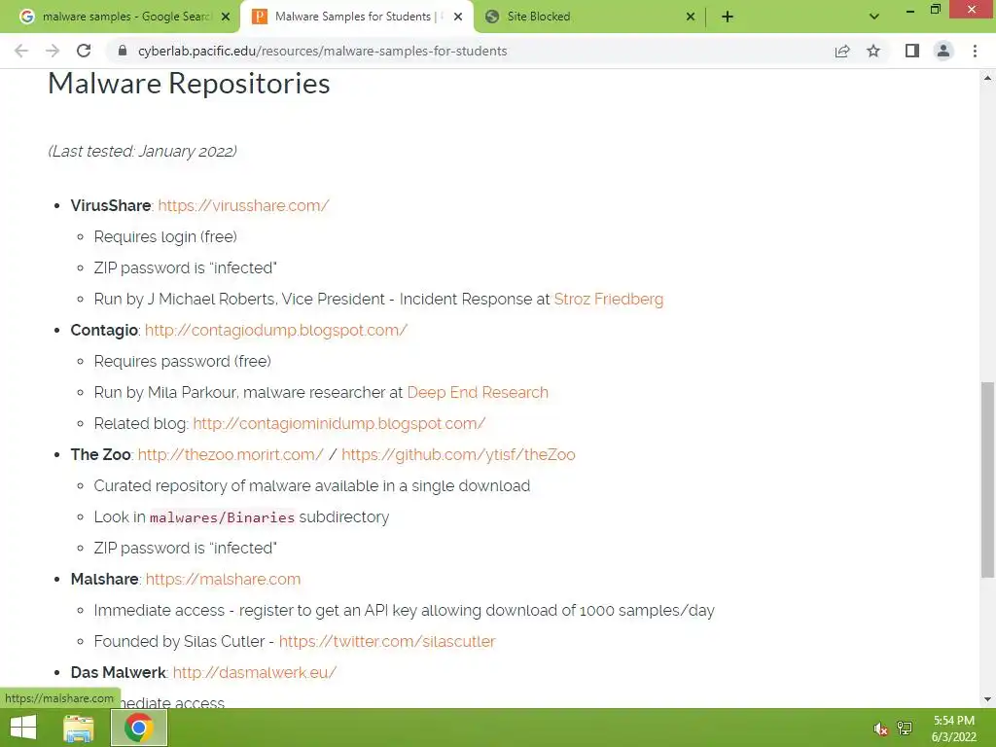Click the Malware Repositories heading
The height and width of the screenshot is (747, 996).
189,84
